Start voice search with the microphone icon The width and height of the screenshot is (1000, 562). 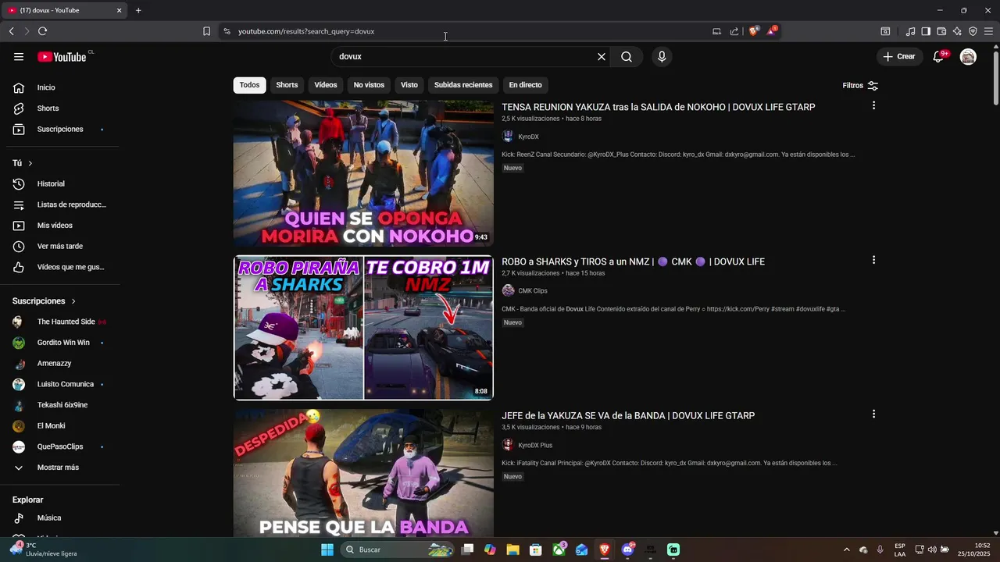coord(662,56)
